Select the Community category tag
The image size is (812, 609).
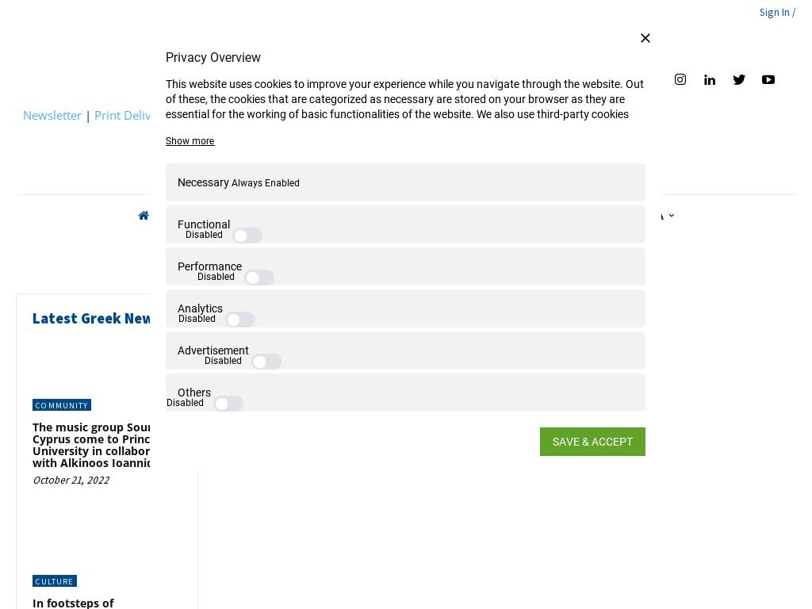[x=62, y=405]
